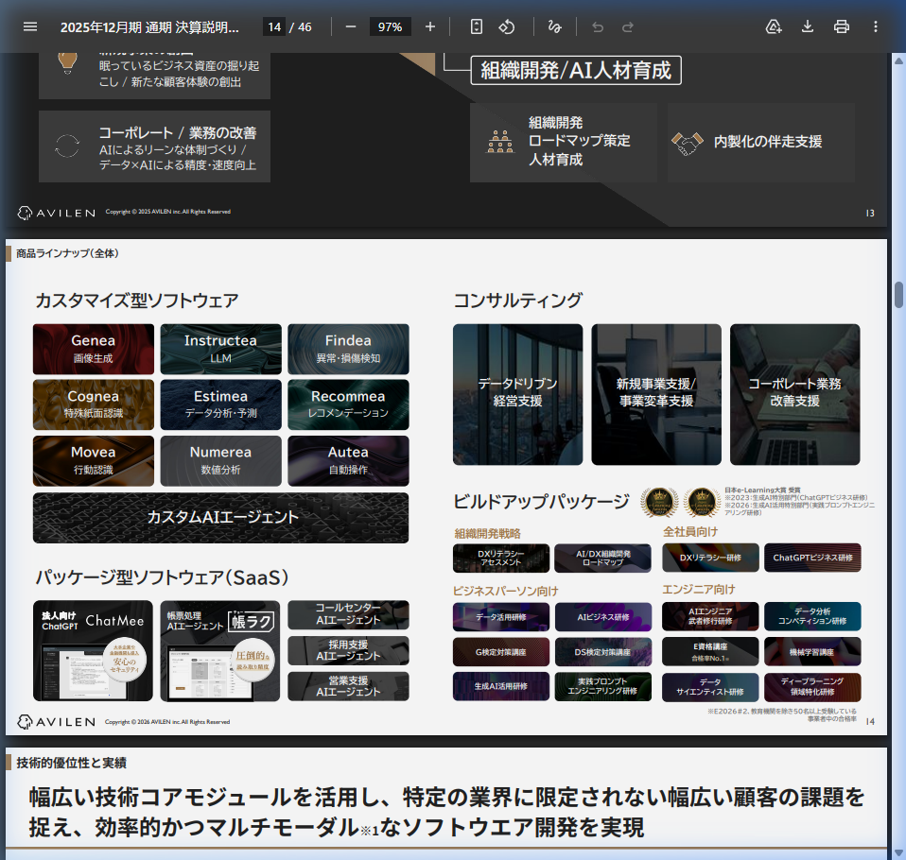This screenshot has width=906, height=860.
Task: Select the draw annotation tool
Action: (555, 26)
